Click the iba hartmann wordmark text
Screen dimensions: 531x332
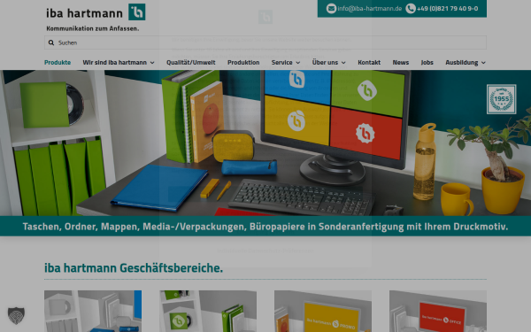84,13
